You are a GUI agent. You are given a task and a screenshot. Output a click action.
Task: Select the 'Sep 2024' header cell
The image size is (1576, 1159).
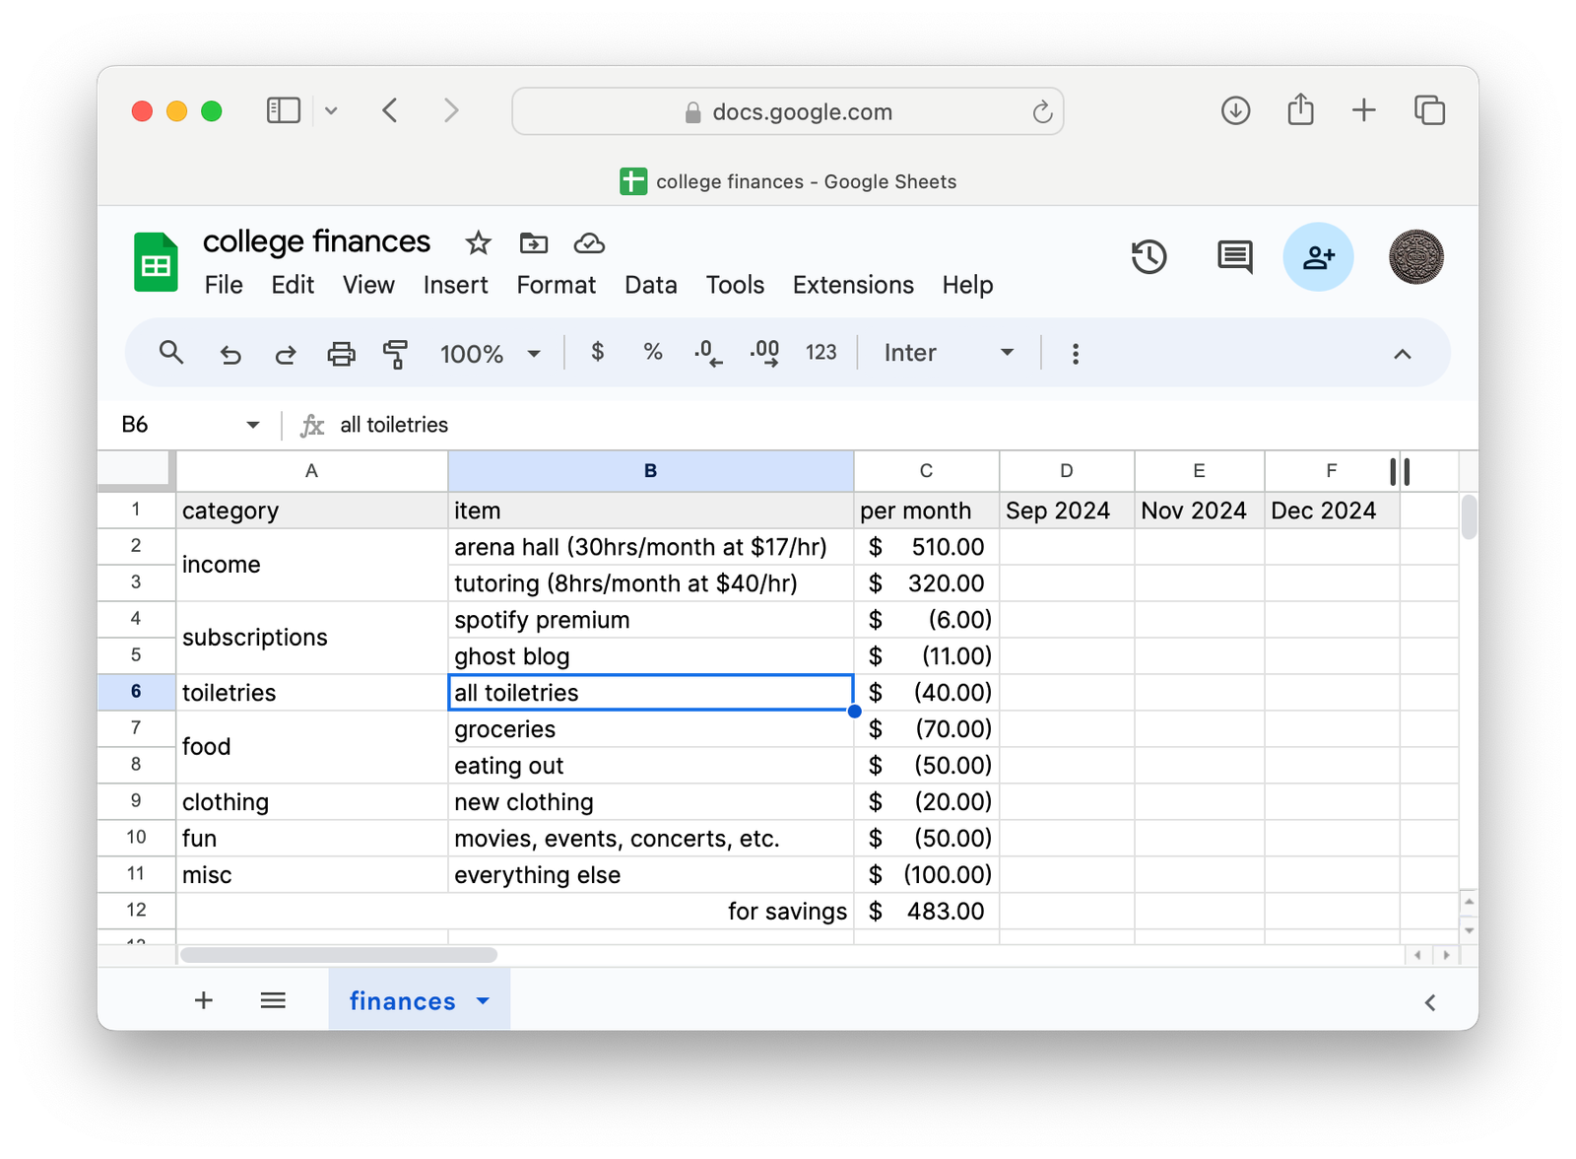coord(1067,511)
